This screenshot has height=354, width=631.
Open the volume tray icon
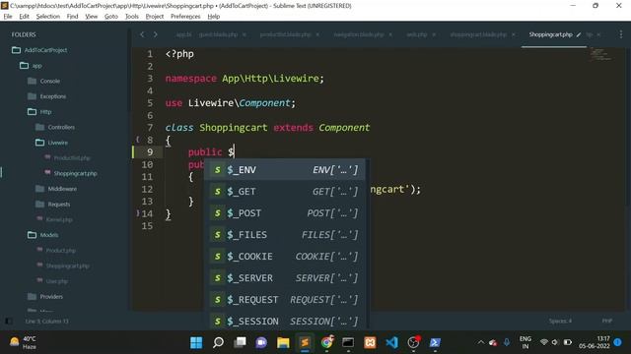pos(555,342)
